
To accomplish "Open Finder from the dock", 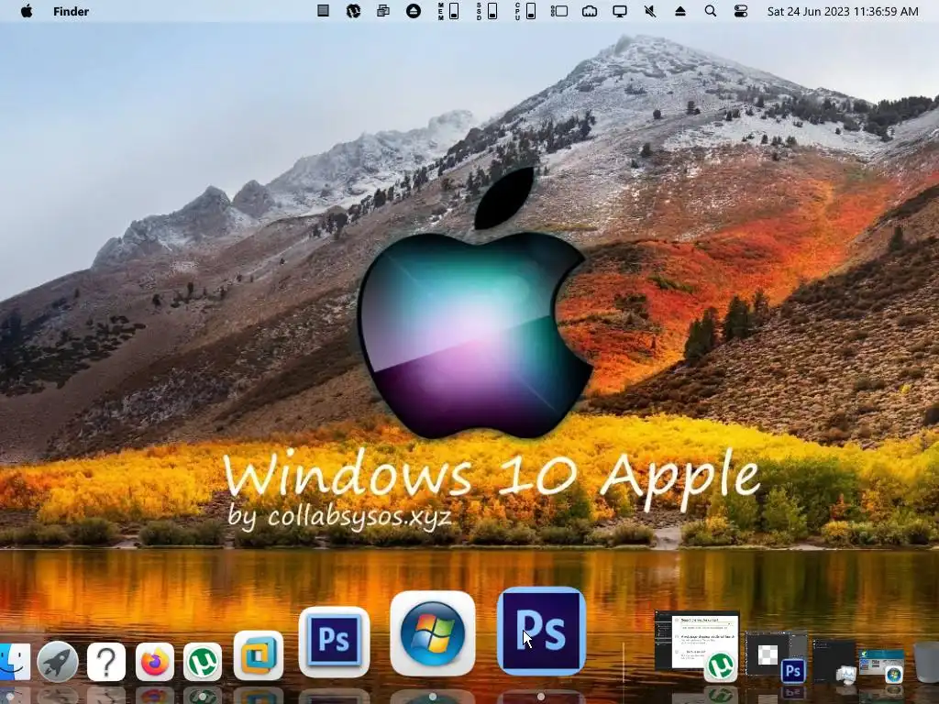I will [x=15, y=662].
